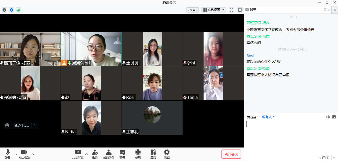
Task: Mute the microphone (静音)
Action: click(x=8, y=154)
